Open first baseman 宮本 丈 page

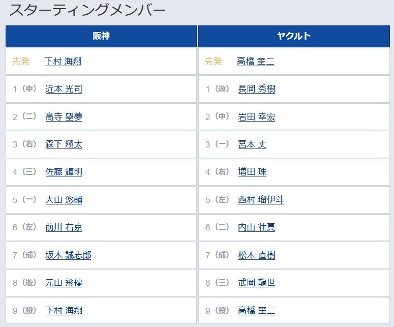pos(252,144)
